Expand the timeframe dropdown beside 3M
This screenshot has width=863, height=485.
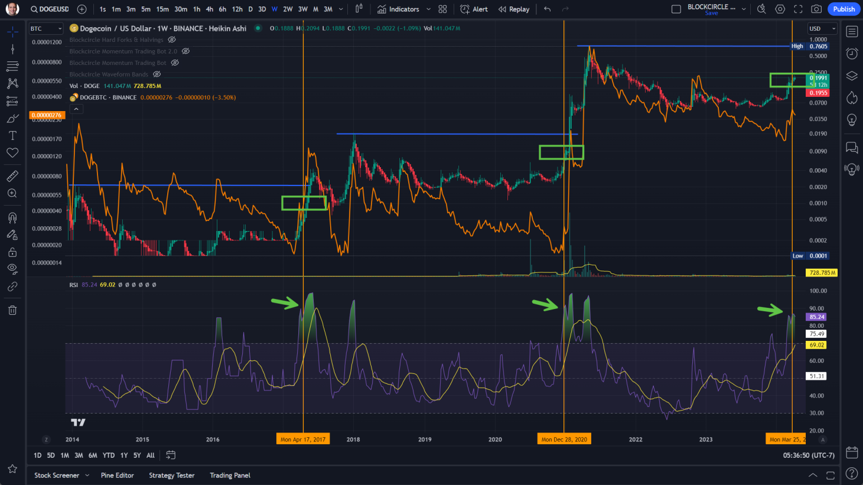click(x=340, y=9)
